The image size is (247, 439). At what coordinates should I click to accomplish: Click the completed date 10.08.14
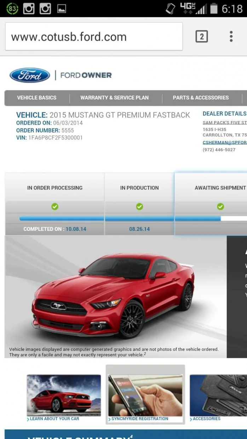pos(76,229)
